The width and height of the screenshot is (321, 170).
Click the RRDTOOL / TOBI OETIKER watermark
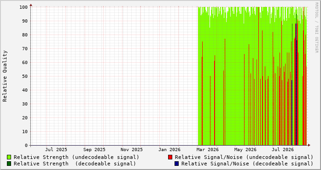(316, 28)
